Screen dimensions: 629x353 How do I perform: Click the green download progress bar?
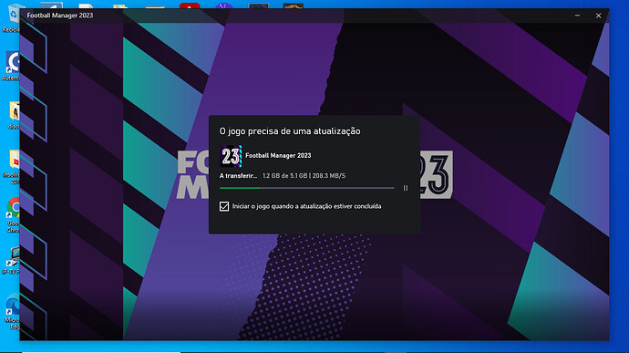pos(307,188)
